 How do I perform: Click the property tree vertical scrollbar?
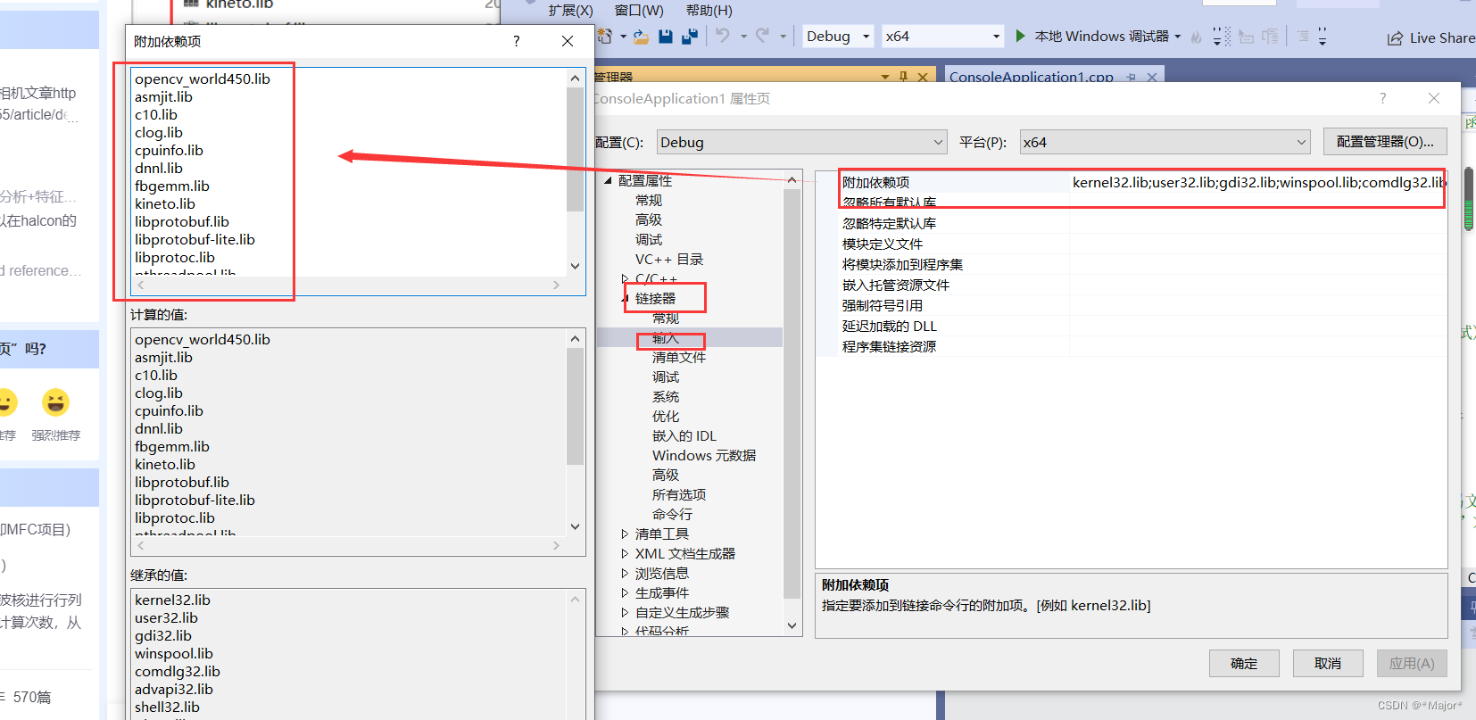[x=792, y=393]
